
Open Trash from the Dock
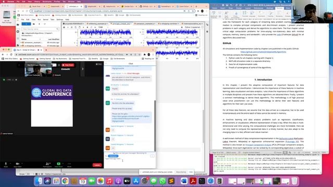(294, 181)
